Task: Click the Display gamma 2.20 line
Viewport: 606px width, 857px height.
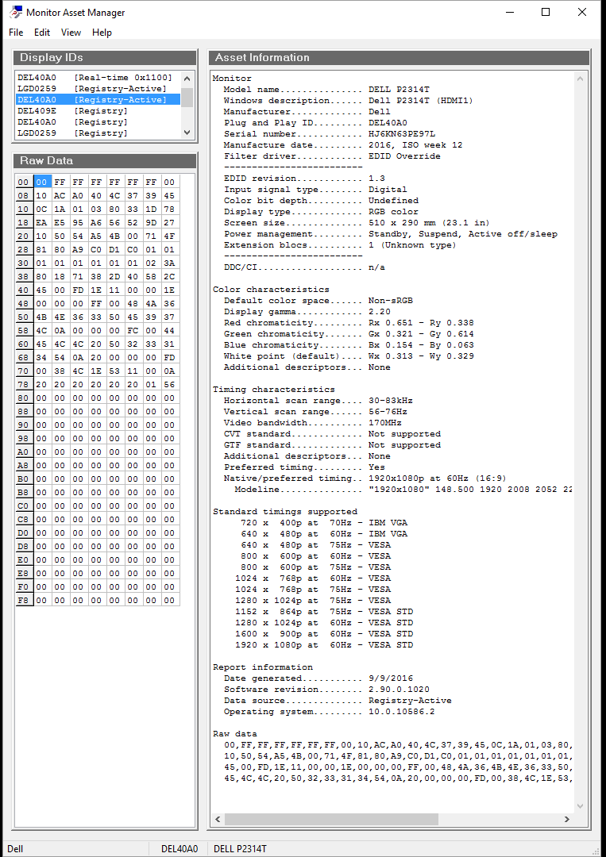Action: point(307,312)
